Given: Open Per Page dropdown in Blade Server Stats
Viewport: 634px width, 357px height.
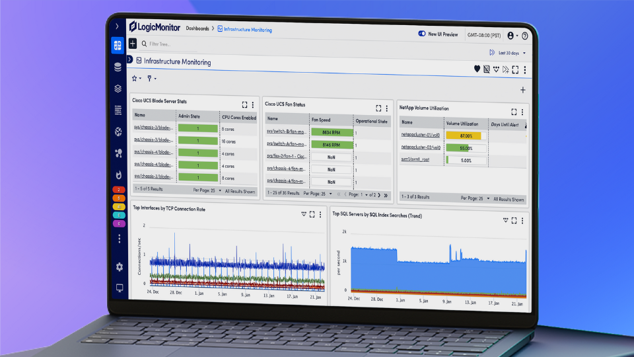Looking at the screenshot, I should [207, 190].
